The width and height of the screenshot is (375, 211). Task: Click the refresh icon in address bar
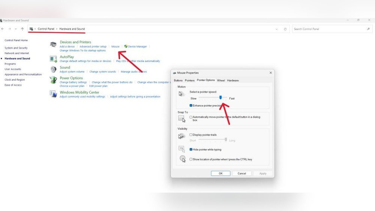pyautogui.click(x=285, y=29)
